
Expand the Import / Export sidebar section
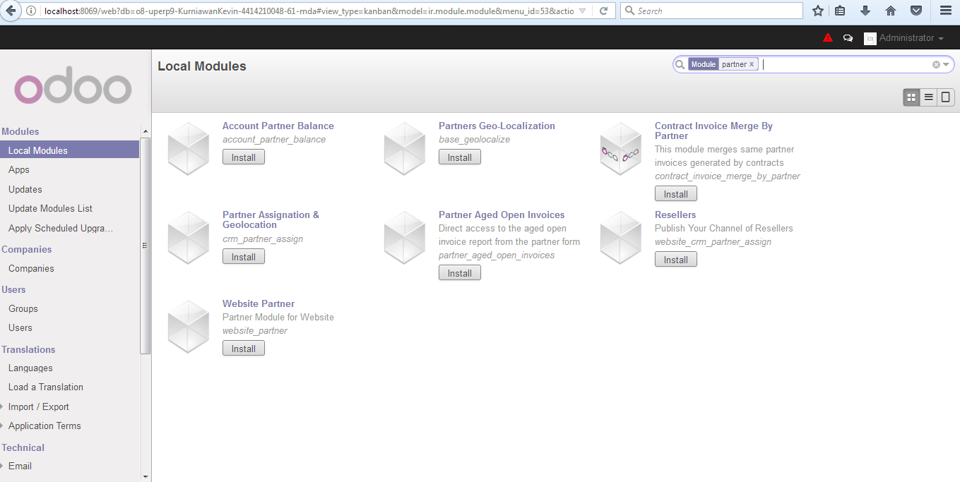tap(39, 406)
